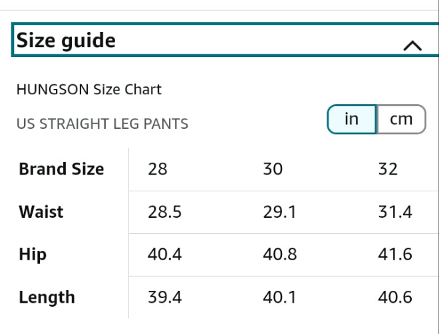The image size is (439, 334).
Task: Click the HUNGSON Size Chart title
Action: pos(89,89)
